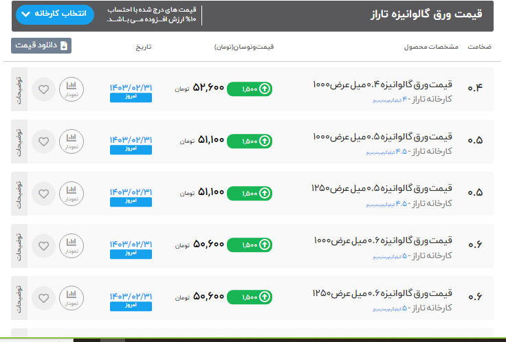This screenshot has width=506, height=342.
Task: Show توضیحات tab on 0.6 mm width 1250 row
Action: 19,297
